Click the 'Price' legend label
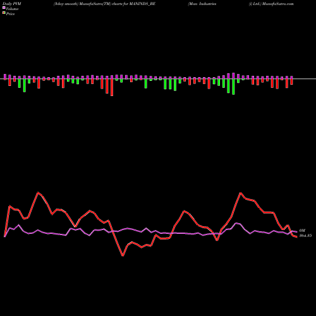Screen dimensions: 316x316 [10, 14]
